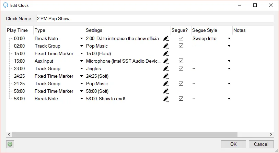Edit the 'Show to end!' break note settings
The width and height of the screenshot is (279, 153).
pos(166,99)
